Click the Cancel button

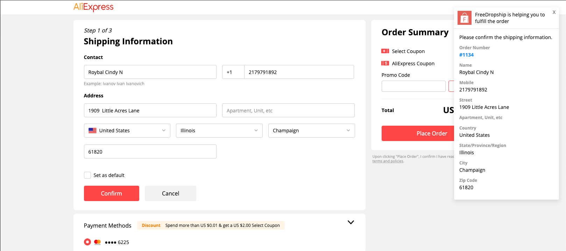(170, 193)
